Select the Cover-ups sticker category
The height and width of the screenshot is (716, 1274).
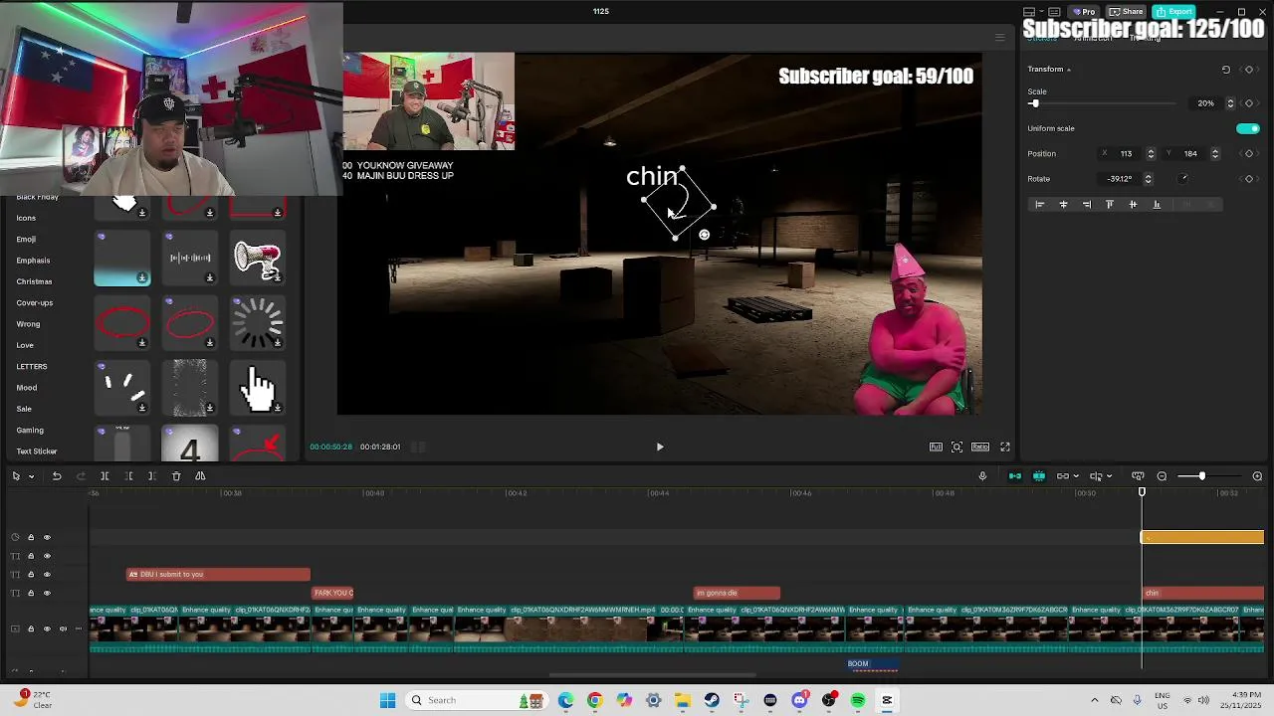pyautogui.click(x=35, y=303)
